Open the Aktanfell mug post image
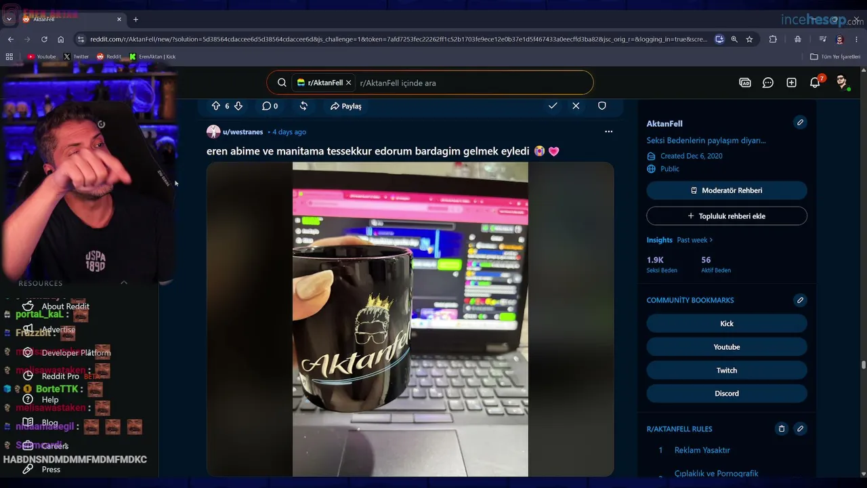 [410, 319]
